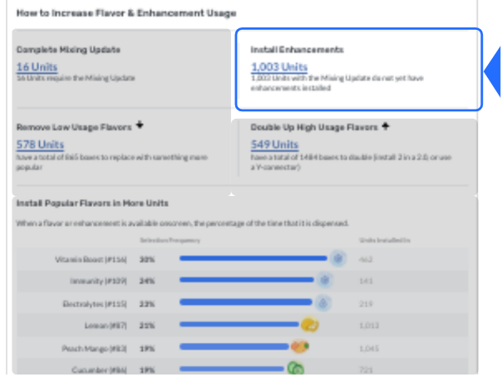Open the 578 Units link
Screen dimensions: 502x377
(x=40, y=144)
